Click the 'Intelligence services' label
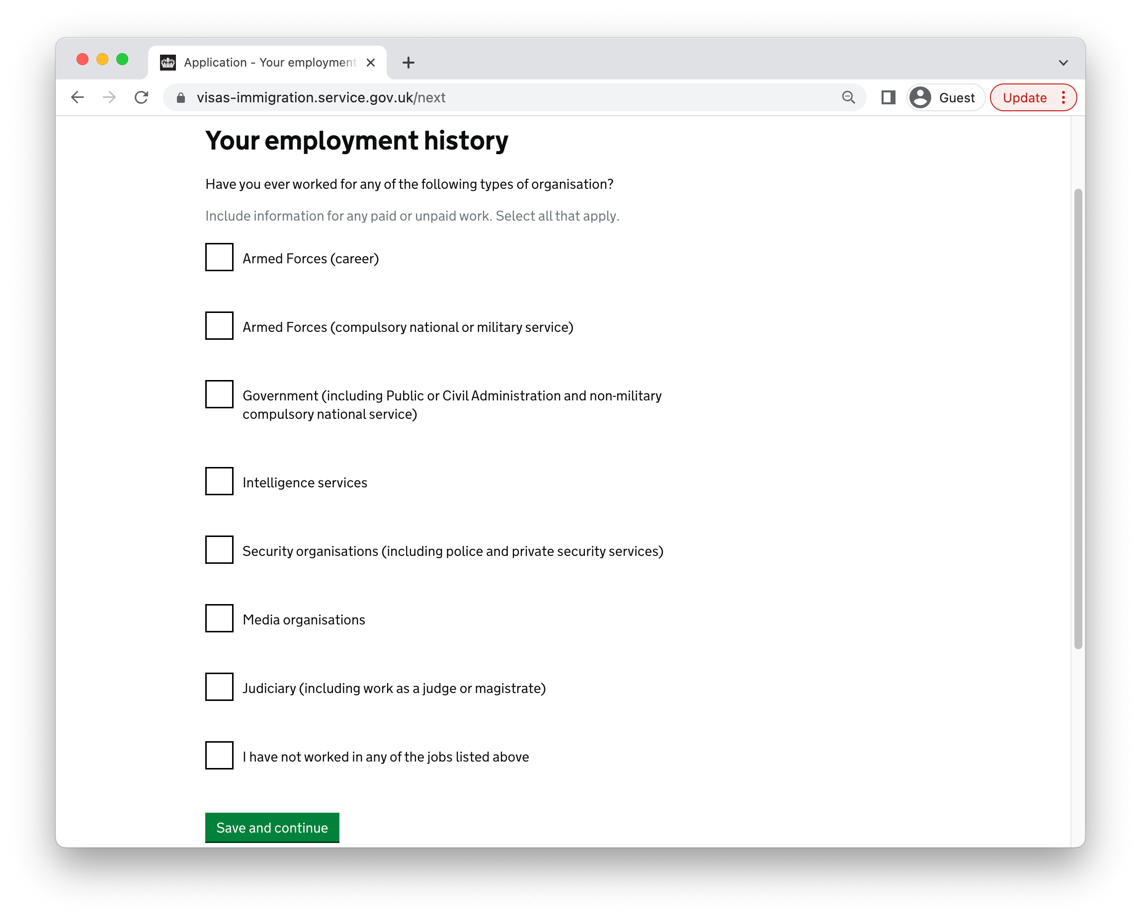 (305, 483)
